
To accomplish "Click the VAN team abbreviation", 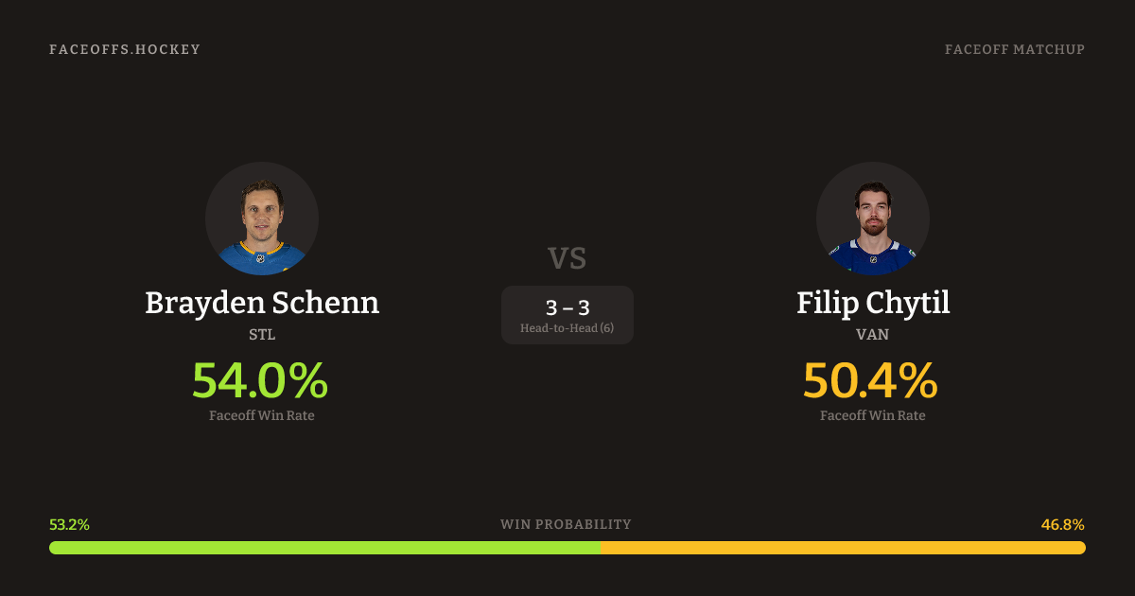I will click(873, 335).
